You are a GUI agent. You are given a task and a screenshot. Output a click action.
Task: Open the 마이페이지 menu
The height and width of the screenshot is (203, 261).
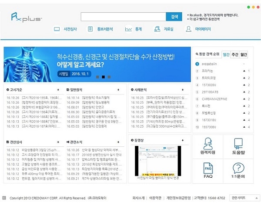tap(203, 29)
